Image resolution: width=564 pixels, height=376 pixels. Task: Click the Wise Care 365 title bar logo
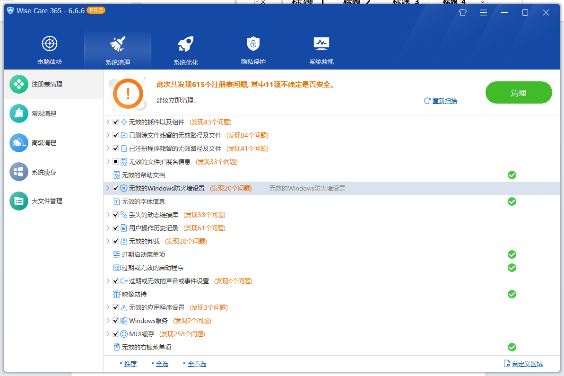[10, 10]
